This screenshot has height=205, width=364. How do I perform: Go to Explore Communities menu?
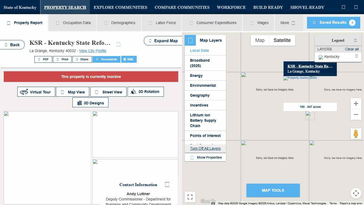point(120,7)
